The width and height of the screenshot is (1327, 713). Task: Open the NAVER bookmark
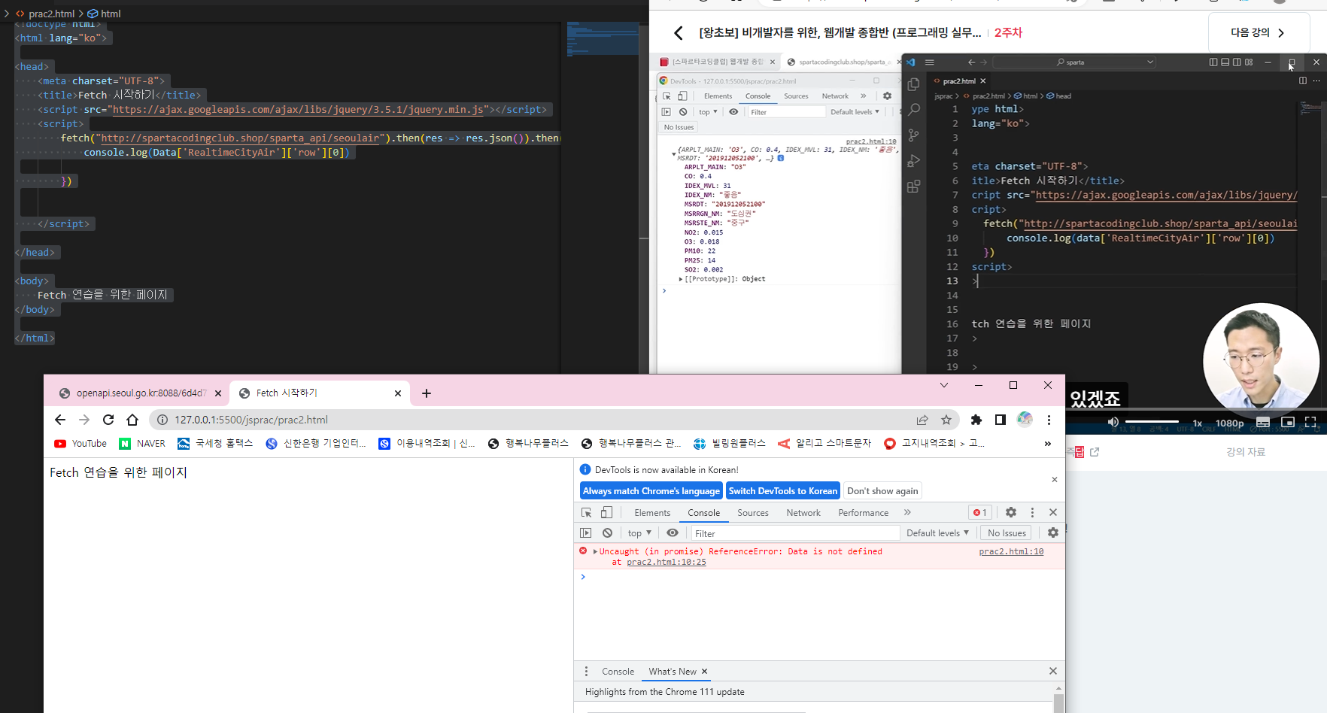(x=142, y=444)
